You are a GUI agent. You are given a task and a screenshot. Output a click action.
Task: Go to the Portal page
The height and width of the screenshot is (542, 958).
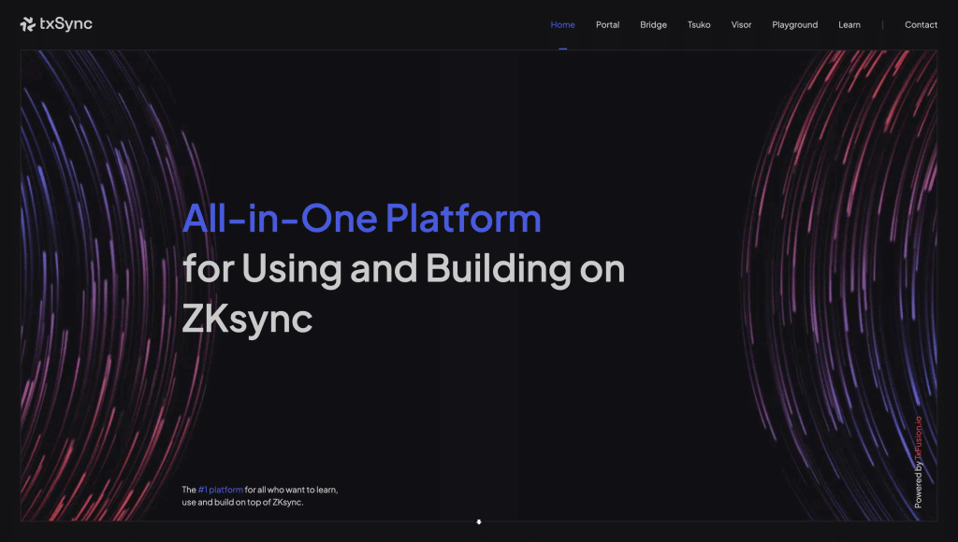click(x=608, y=25)
